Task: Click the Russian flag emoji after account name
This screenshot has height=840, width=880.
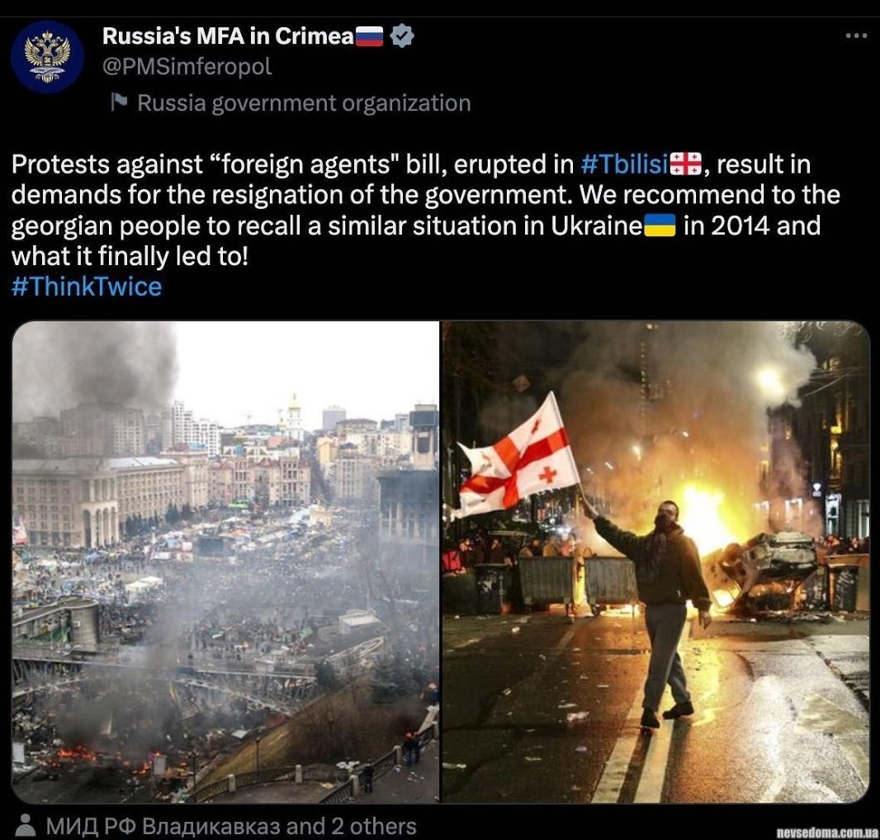Action: click(x=369, y=36)
